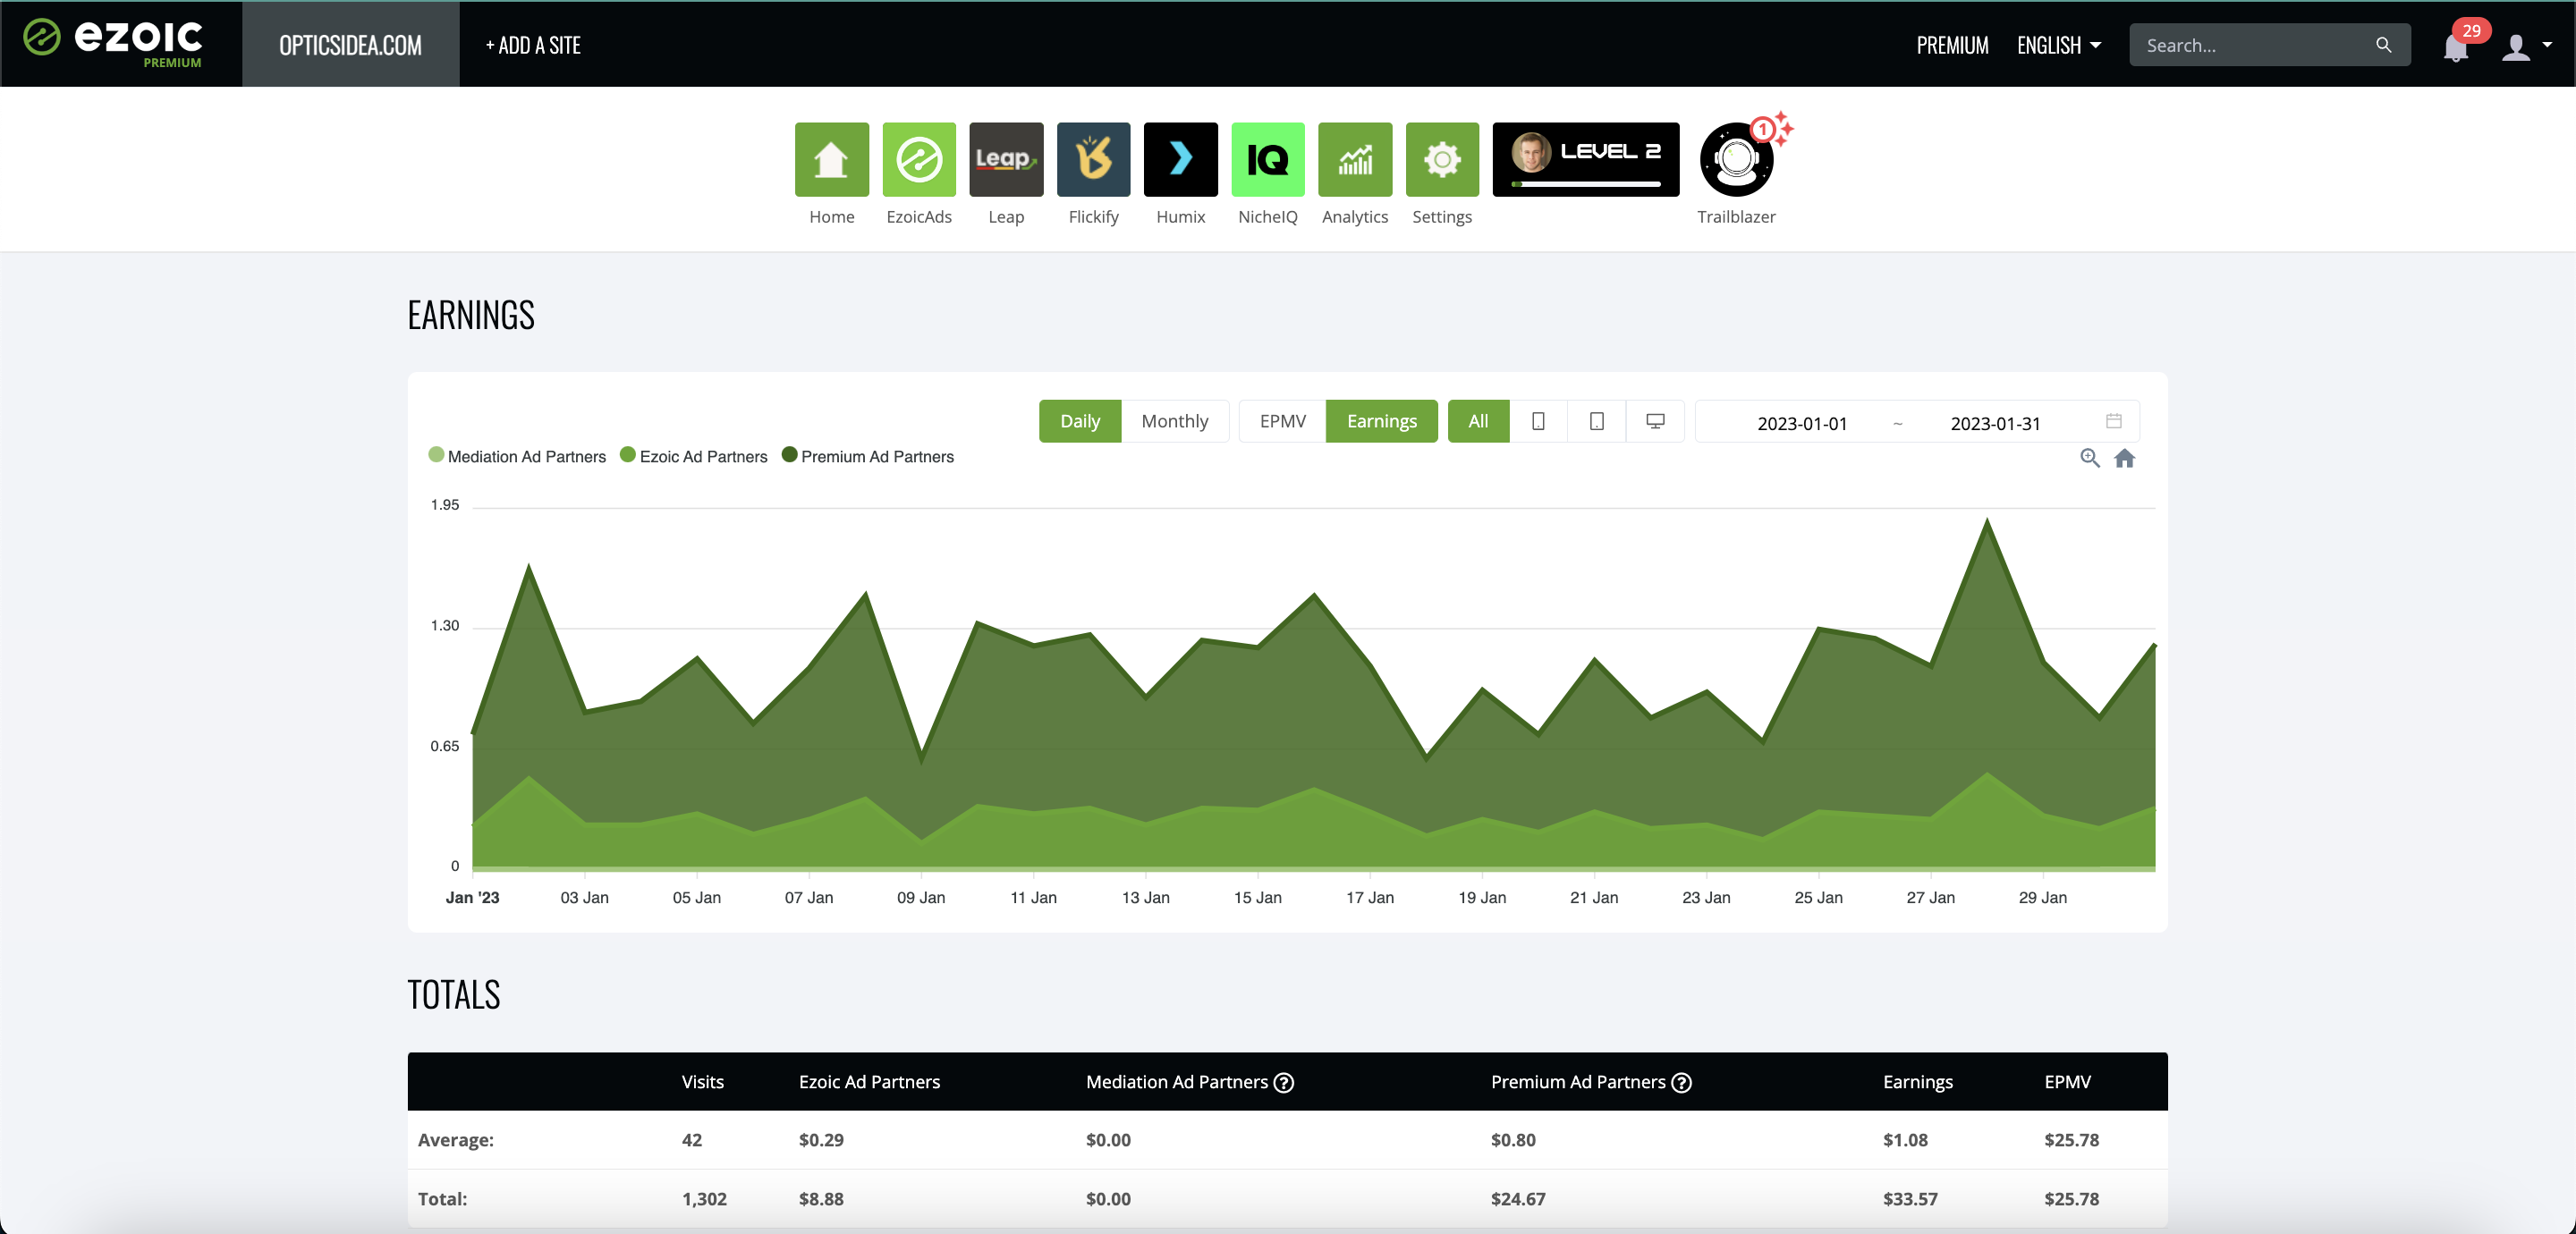Open the user account menu
Viewport: 2576px width, 1234px height.
click(x=2526, y=46)
